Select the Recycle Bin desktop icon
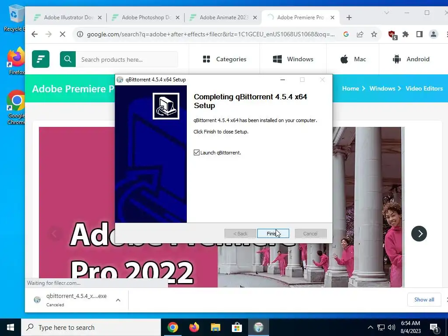This screenshot has height=336, width=448. click(x=14, y=17)
